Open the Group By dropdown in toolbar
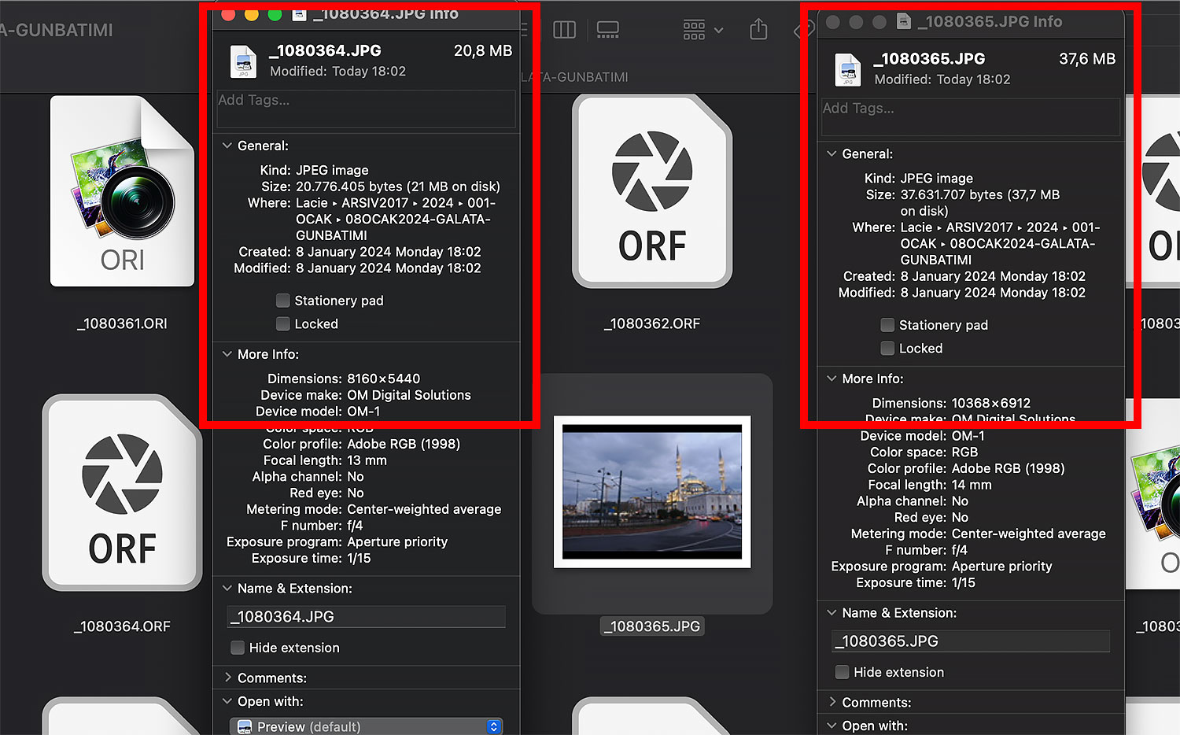Image resolution: width=1180 pixels, height=735 pixels. click(x=702, y=30)
